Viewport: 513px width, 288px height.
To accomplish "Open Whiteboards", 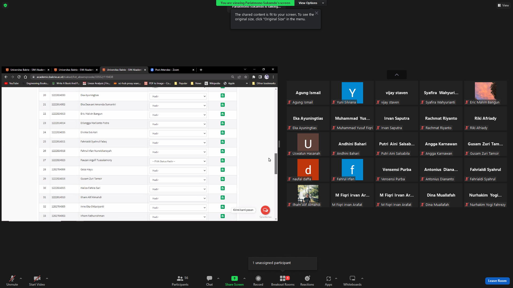I will coord(352,281).
